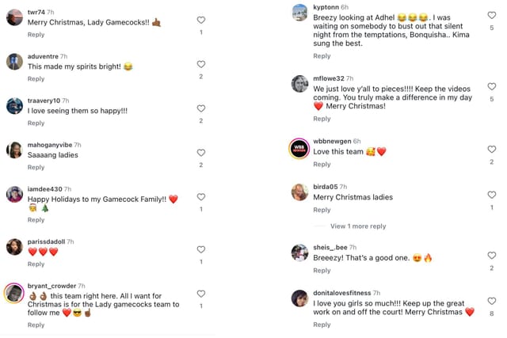
Task: Open bryant_crowder's profile avatar
Action: [14, 294]
